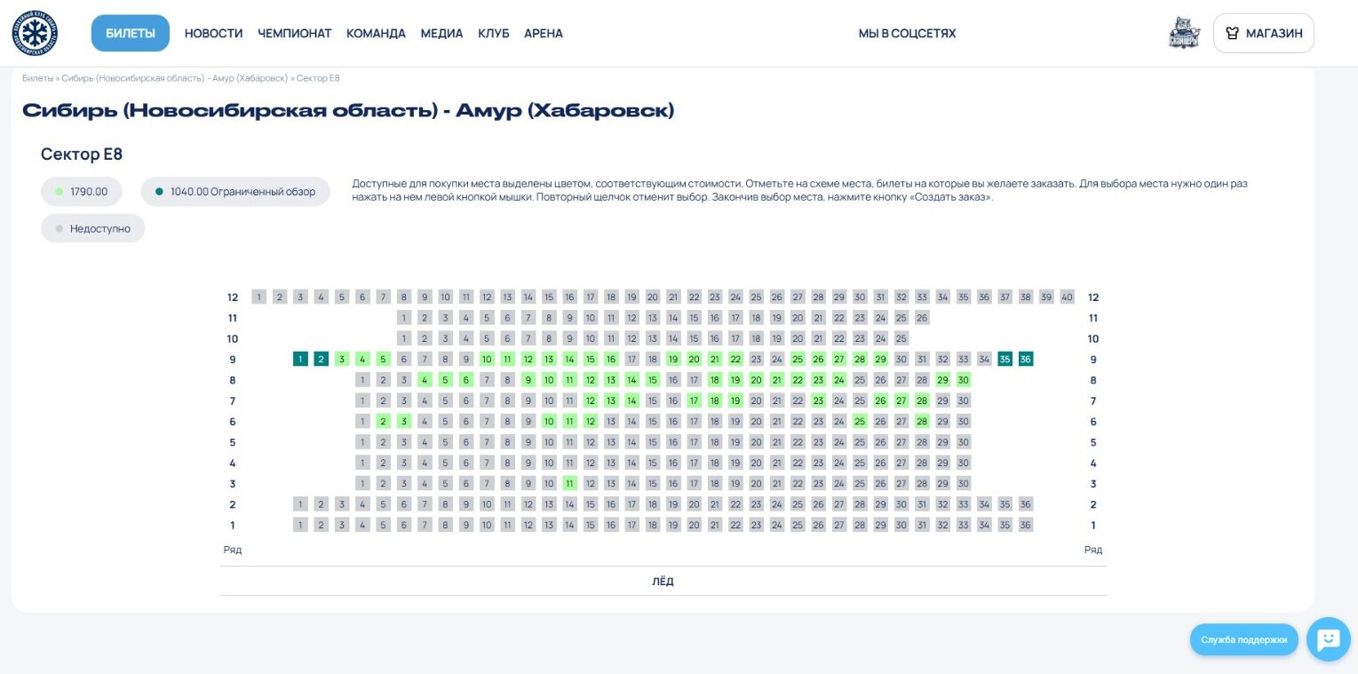The image size is (1358, 674).
Task: Click the Сектор E8 heading
Action: (82, 155)
